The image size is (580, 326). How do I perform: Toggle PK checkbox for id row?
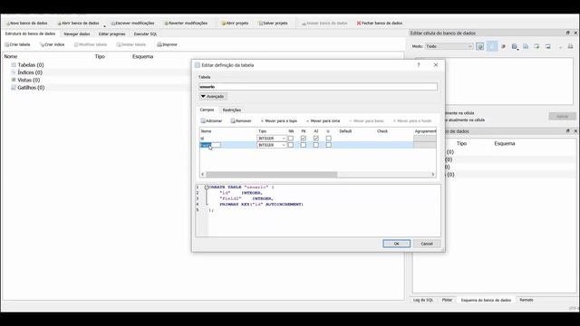(304, 139)
